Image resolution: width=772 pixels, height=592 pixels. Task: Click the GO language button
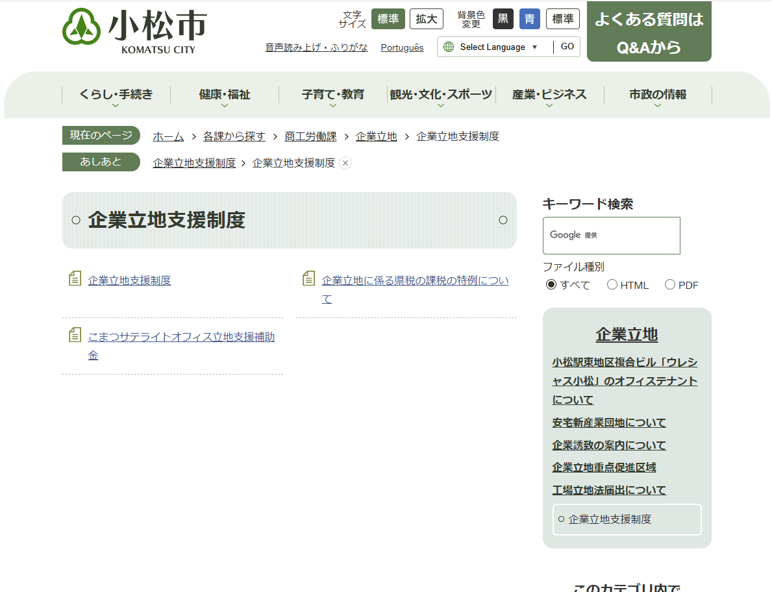(567, 47)
